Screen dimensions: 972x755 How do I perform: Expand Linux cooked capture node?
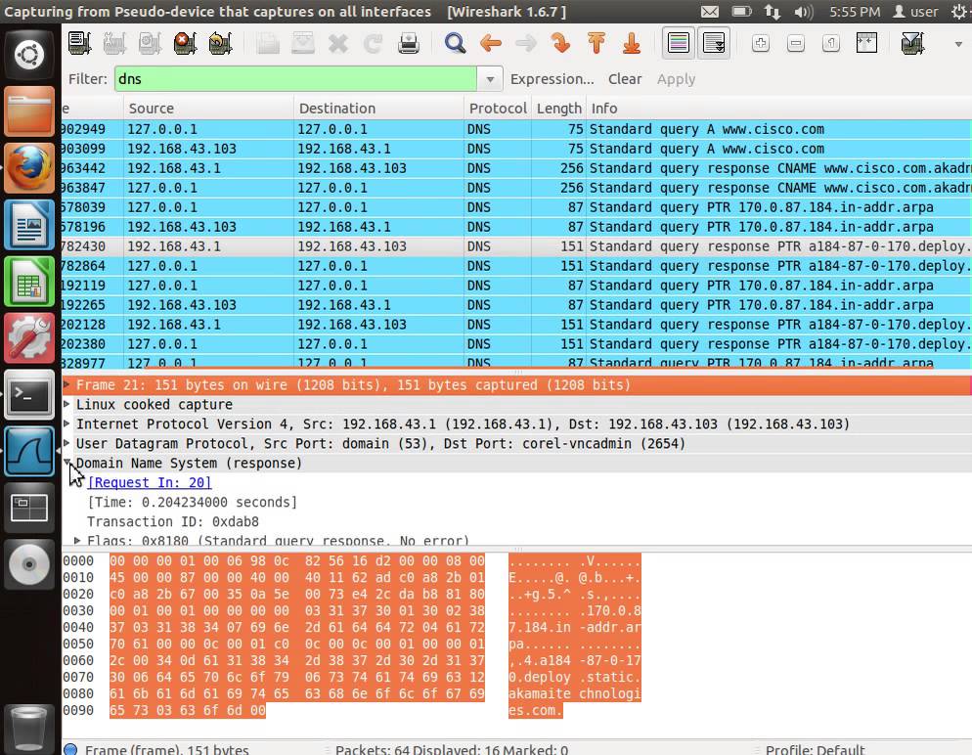point(66,404)
